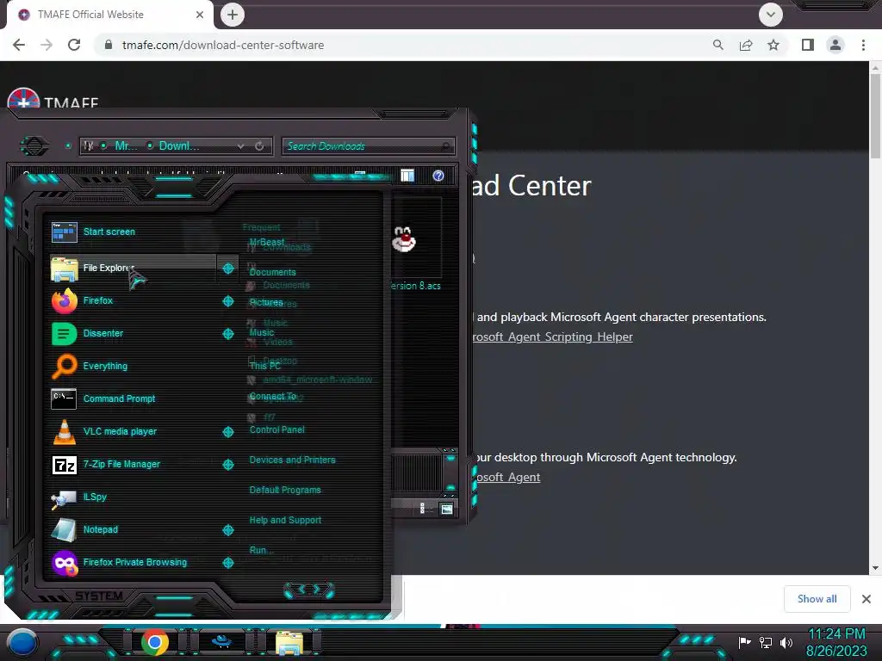Expand Firefox Private Browsing jump list

[227, 561]
